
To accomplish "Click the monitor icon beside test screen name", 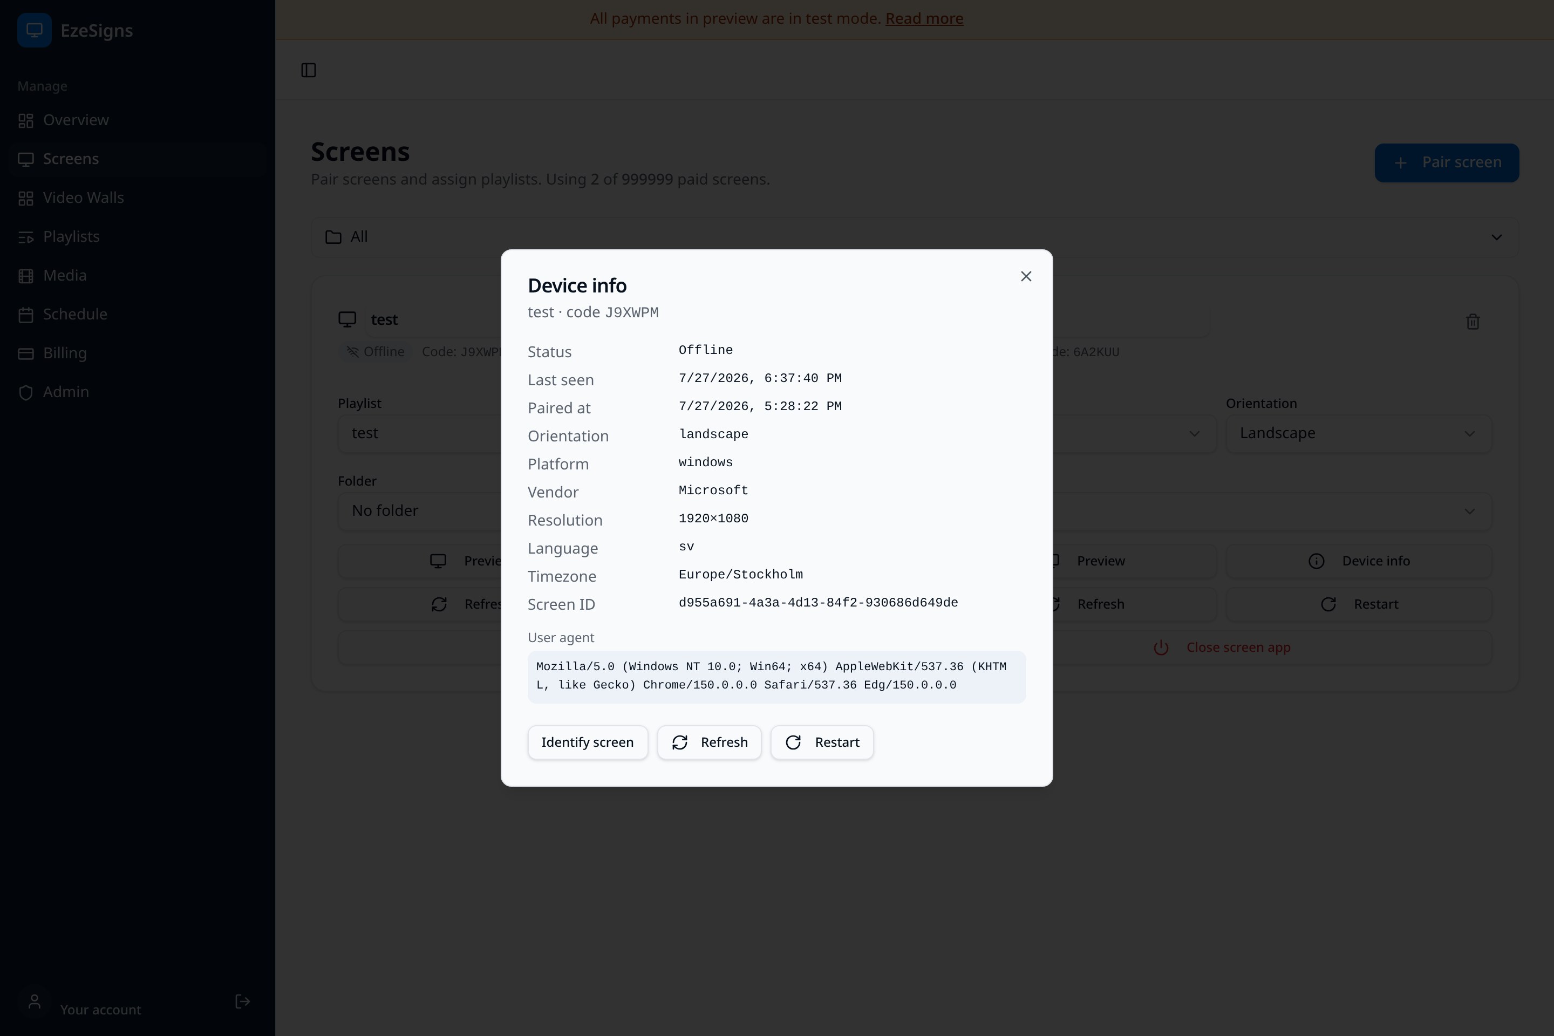I will (347, 320).
